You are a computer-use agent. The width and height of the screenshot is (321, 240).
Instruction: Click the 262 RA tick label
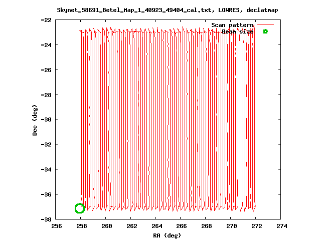[131, 226]
